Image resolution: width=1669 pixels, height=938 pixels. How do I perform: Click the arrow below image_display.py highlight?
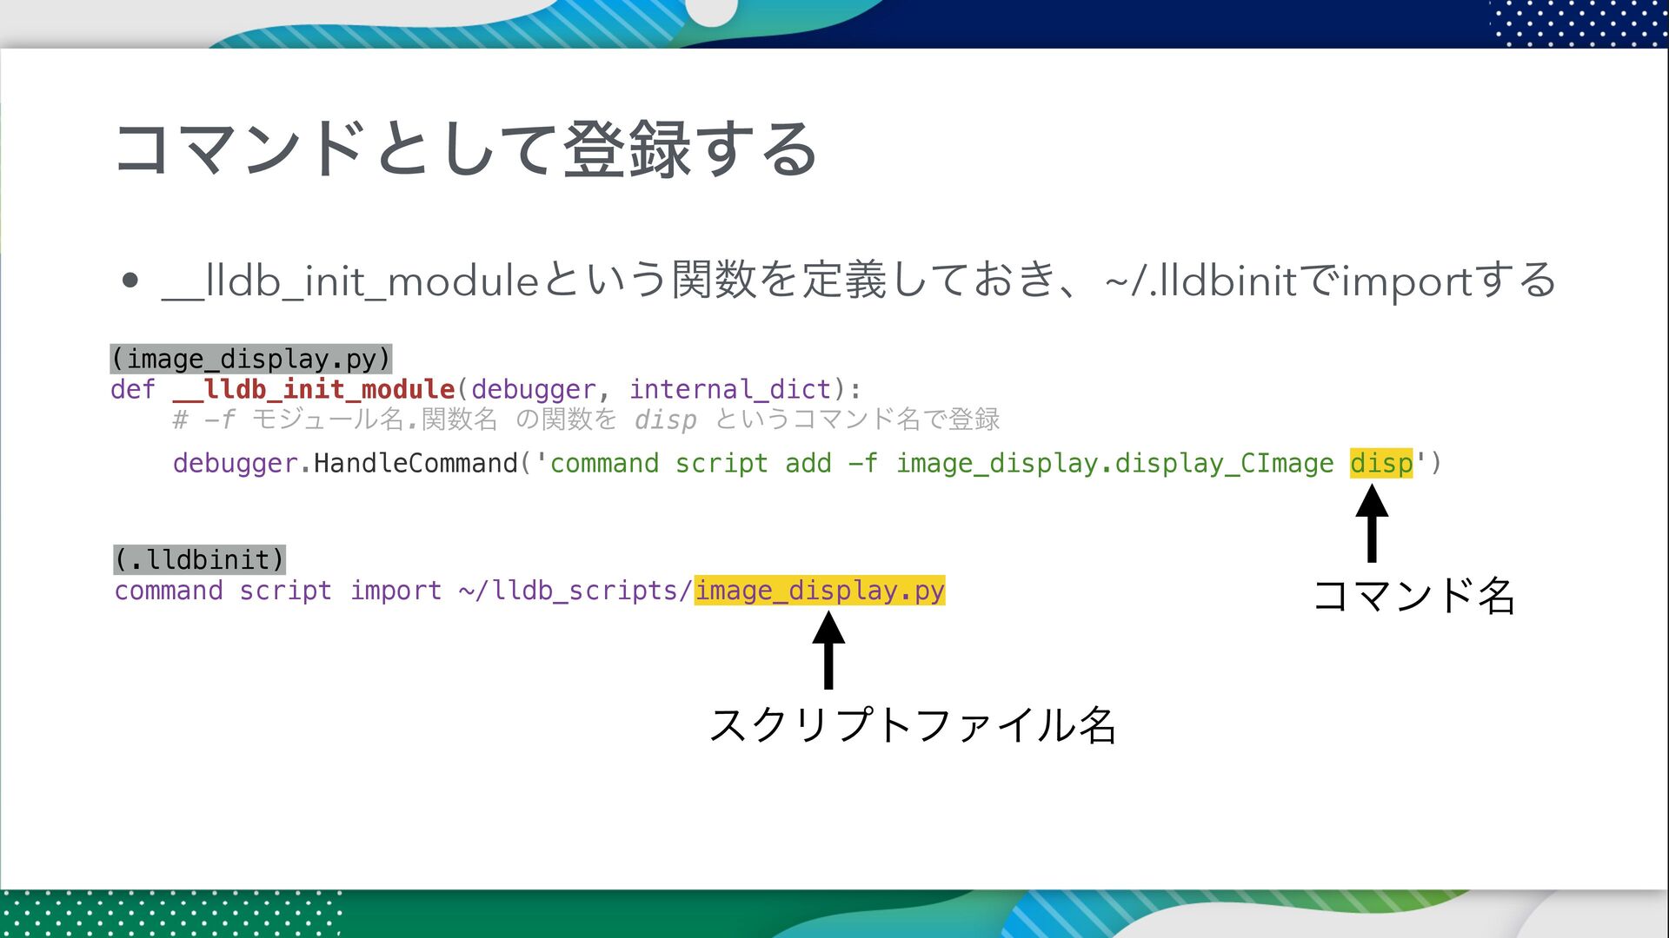click(828, 650)
